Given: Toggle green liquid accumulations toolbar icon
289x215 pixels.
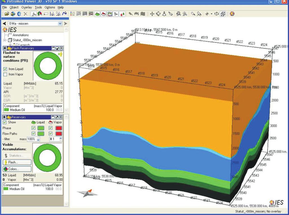Looking at the screenshot, I should coord(97,14).
